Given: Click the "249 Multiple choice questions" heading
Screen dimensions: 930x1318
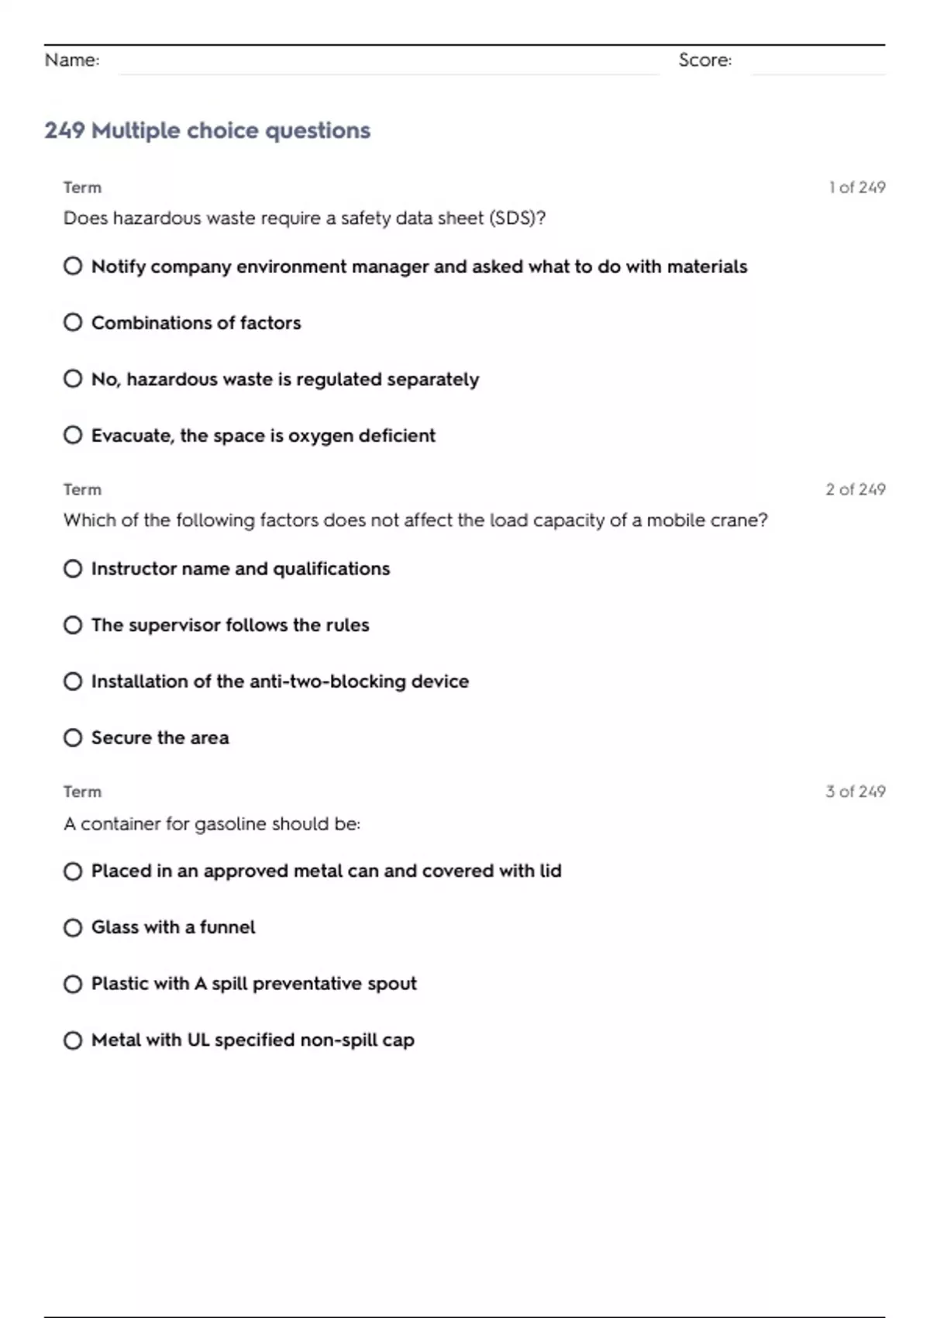Looking at the screenshot, I should click(208, 130).
